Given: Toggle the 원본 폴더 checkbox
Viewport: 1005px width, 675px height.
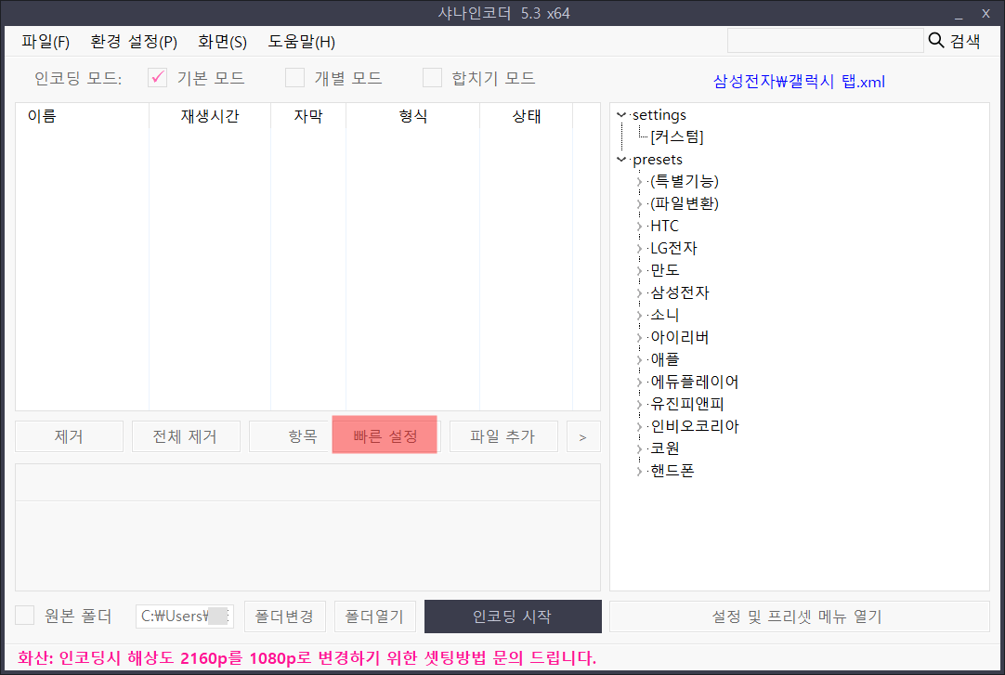Looking at the screenshot, I should coord(24,616).
